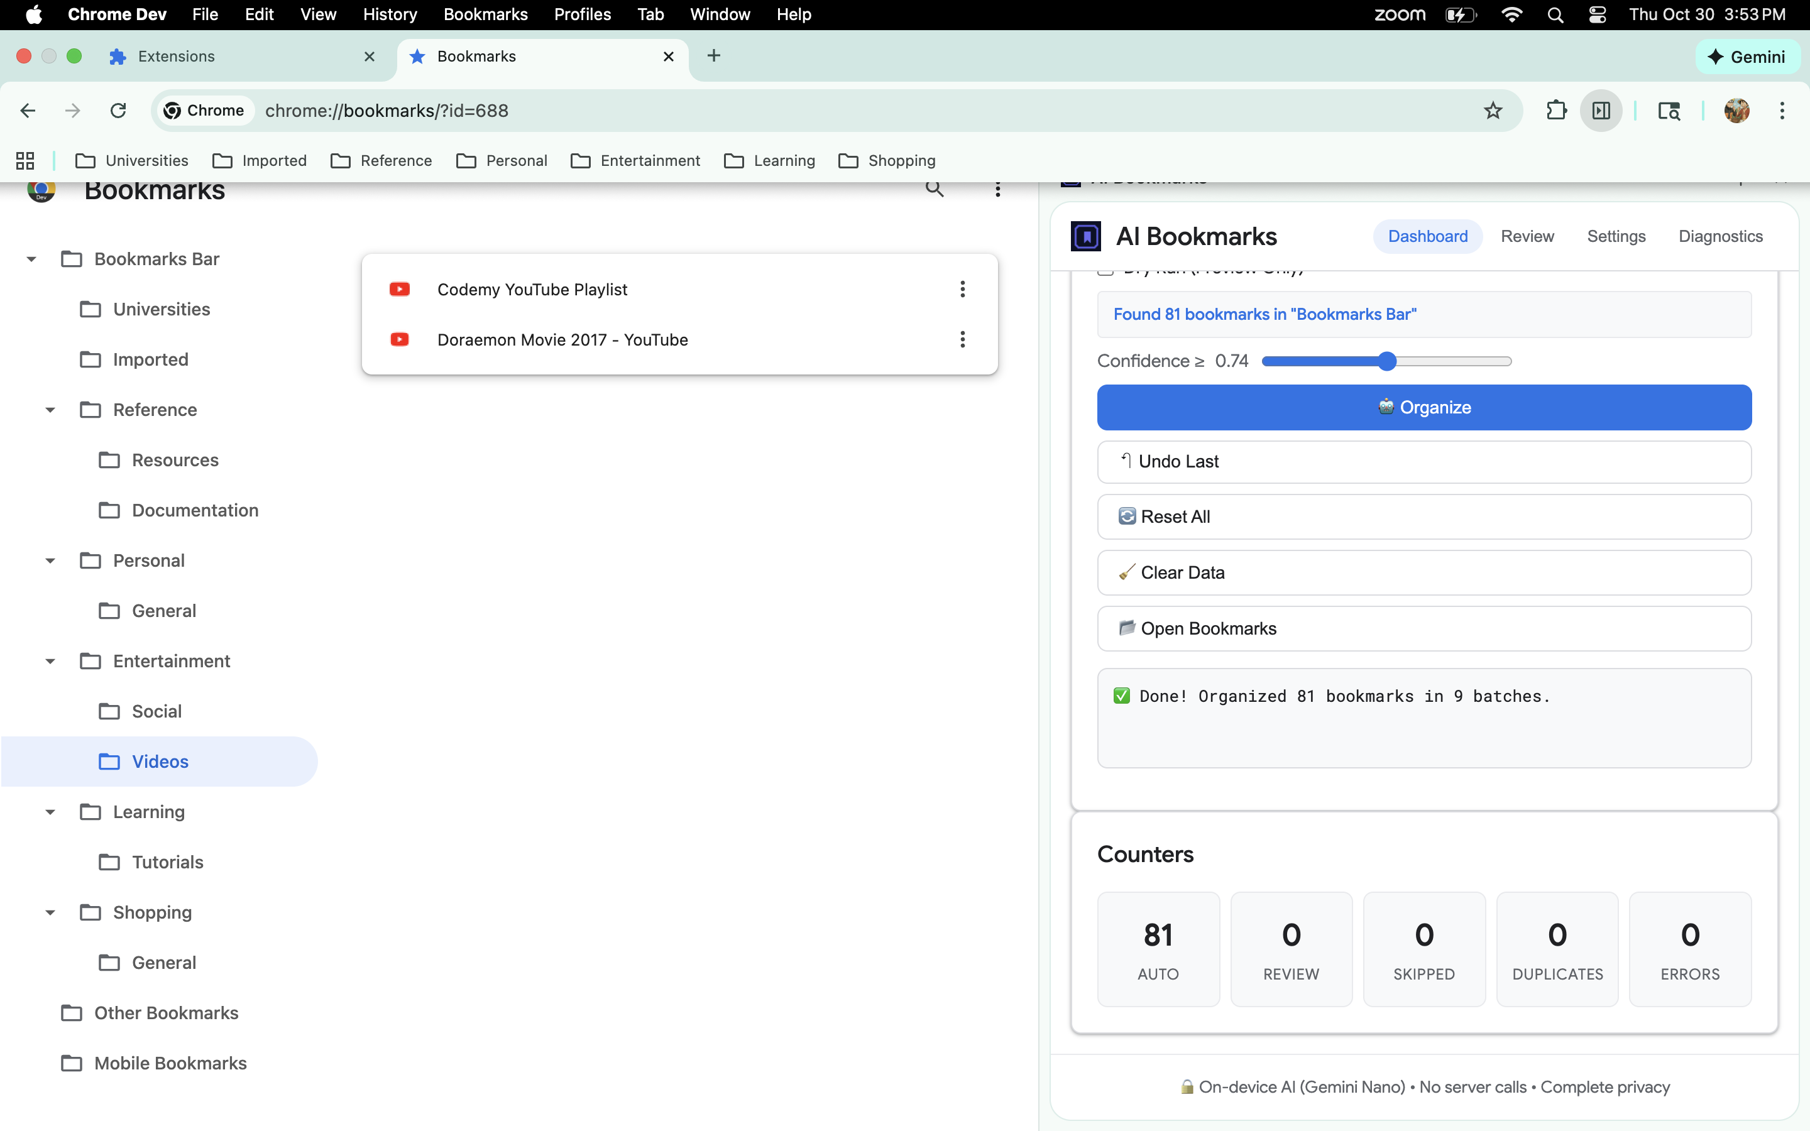Collapse the Reference folder arrow
1810x1131 pixels.
tap(50, 410)
